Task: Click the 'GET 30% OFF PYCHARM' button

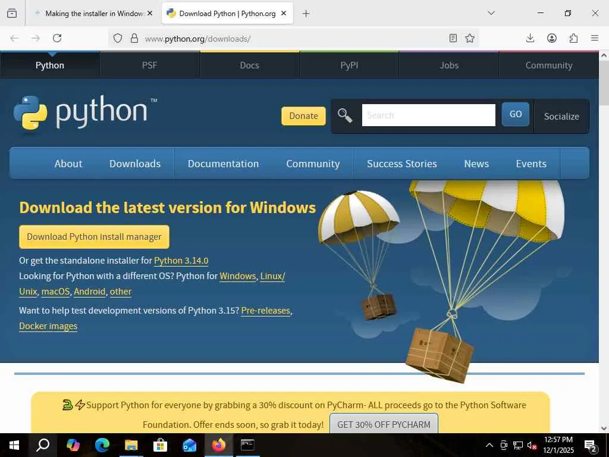Action: (384, 424)
